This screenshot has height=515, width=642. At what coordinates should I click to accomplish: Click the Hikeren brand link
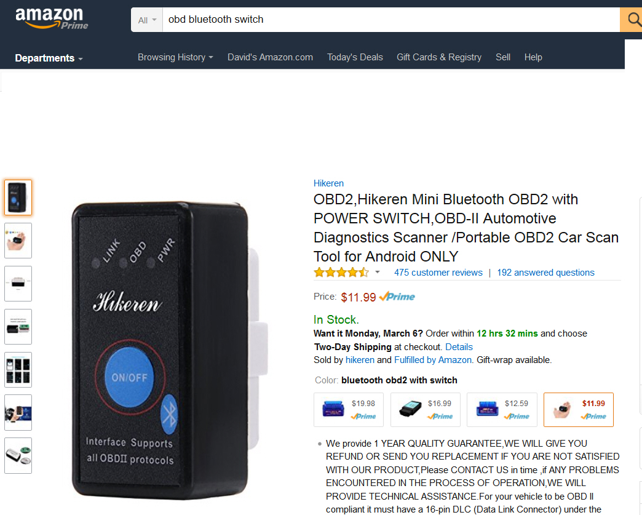point(328,183)
